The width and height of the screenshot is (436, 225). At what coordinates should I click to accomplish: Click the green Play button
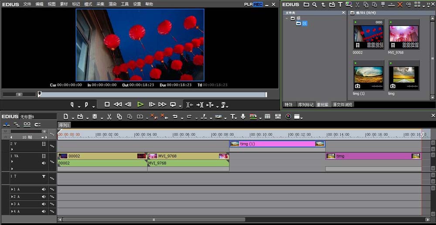[140, 104]
